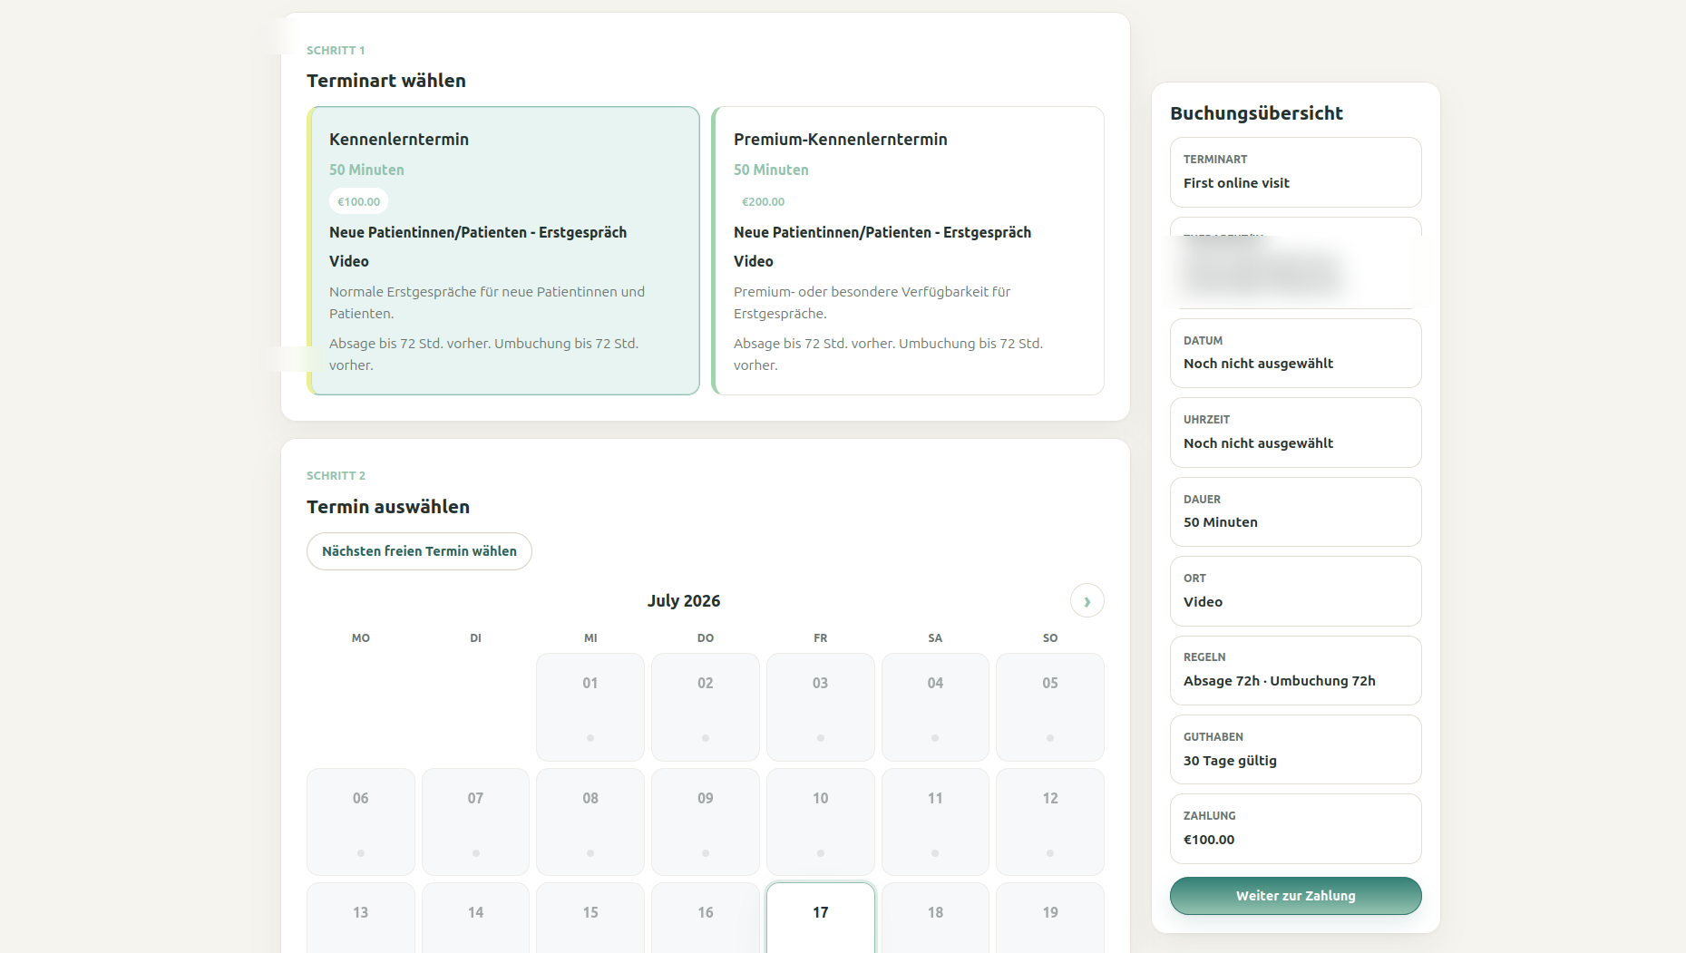Image resolution: width=1686 pixels, height=953 pixels.
Task: Click the MI weekday header
Action: (x=590, y=638)
